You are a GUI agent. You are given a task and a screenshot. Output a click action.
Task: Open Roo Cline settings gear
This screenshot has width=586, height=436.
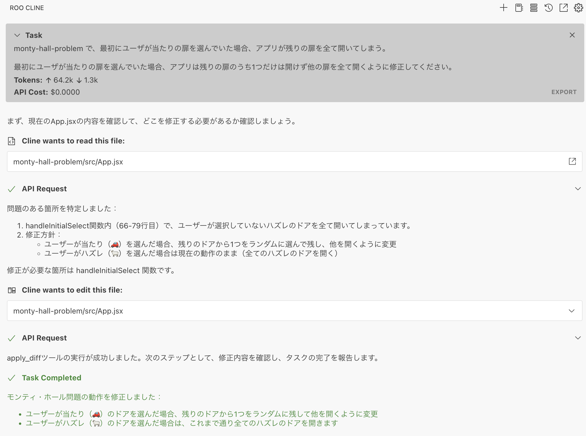coord(578,8)
